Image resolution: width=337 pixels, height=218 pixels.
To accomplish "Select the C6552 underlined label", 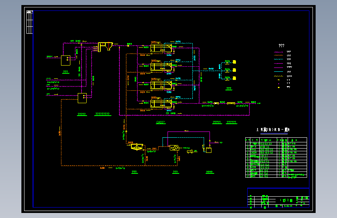I will 161,122.
